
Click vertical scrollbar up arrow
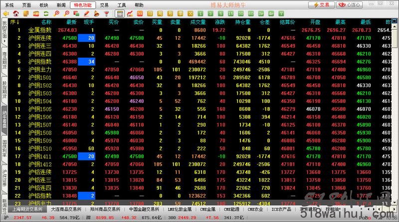point(395,26)
